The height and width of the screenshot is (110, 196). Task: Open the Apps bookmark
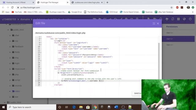point(6,12)
